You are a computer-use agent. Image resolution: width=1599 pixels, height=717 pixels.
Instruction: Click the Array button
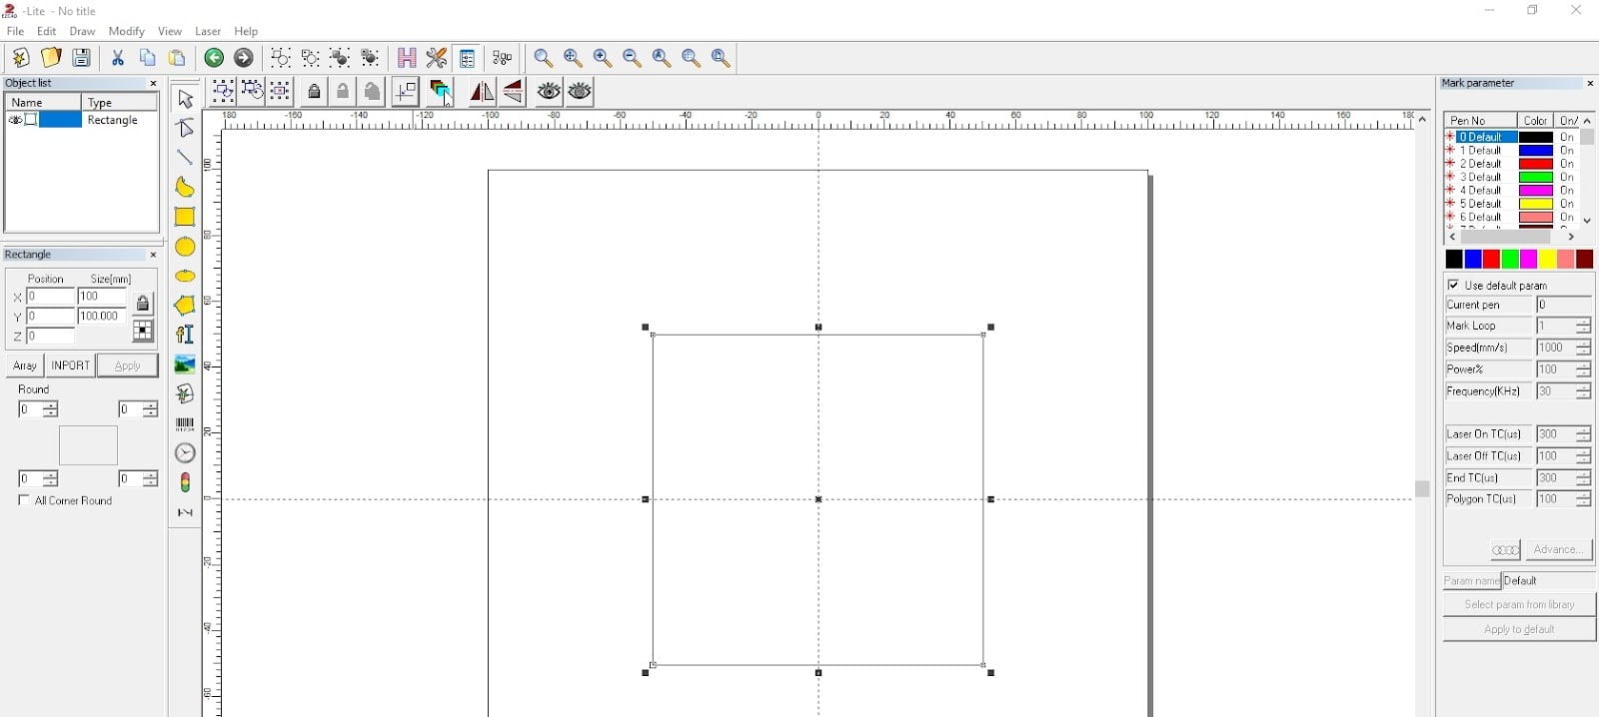pyautogui.click(x=25, y=365)
